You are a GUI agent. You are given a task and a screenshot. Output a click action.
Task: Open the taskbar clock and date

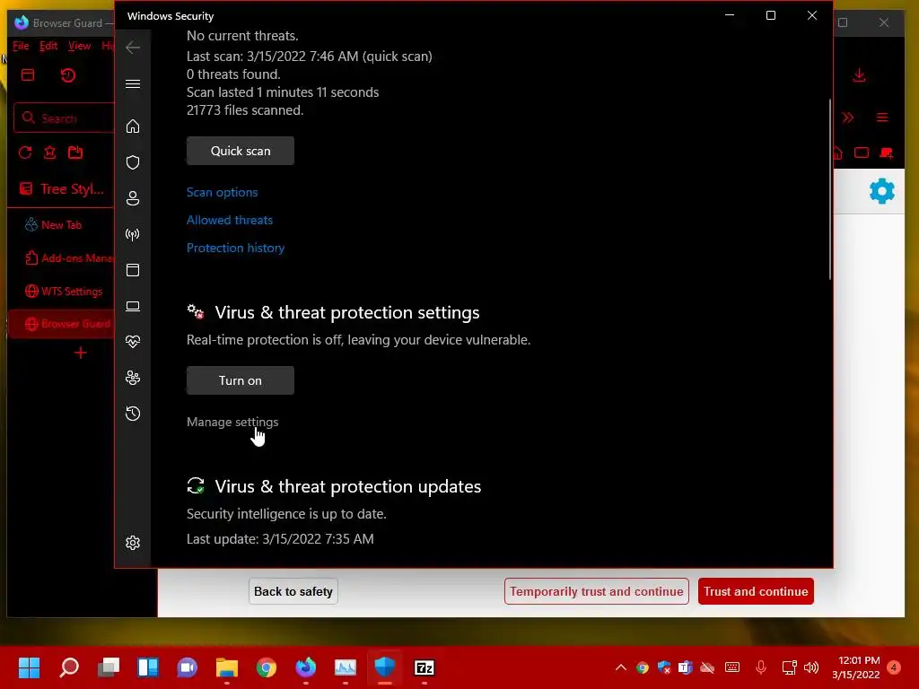(856, 667)
